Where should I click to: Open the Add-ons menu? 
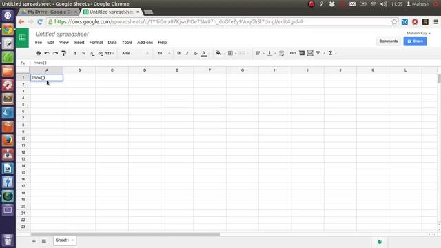click(145, 43)
